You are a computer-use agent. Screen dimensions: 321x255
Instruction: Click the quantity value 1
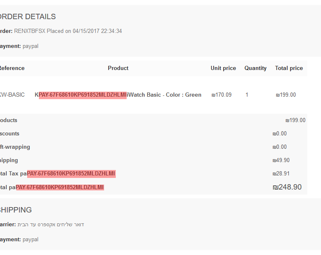[x=247, y=95]
